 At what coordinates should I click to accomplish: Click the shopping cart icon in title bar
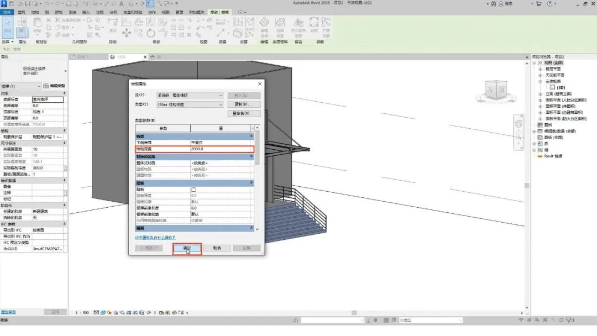click(539, 4)
